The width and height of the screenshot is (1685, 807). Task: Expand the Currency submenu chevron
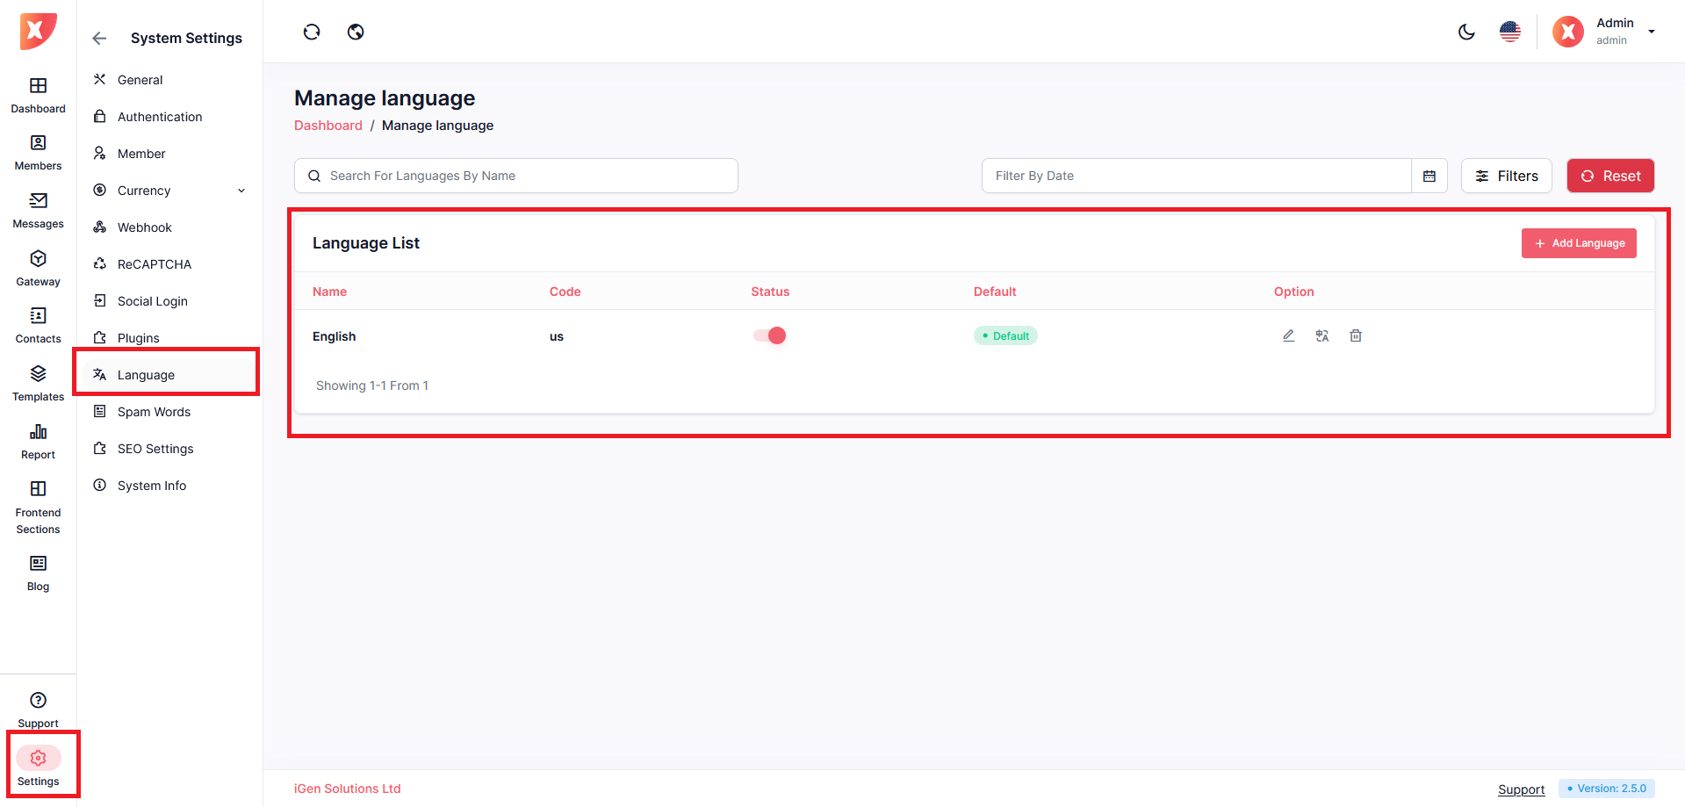[x=241, y=191]
